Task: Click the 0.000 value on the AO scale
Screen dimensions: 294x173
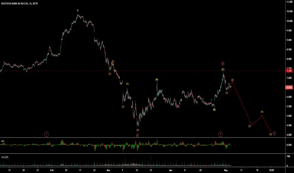Action: (290, 145)
